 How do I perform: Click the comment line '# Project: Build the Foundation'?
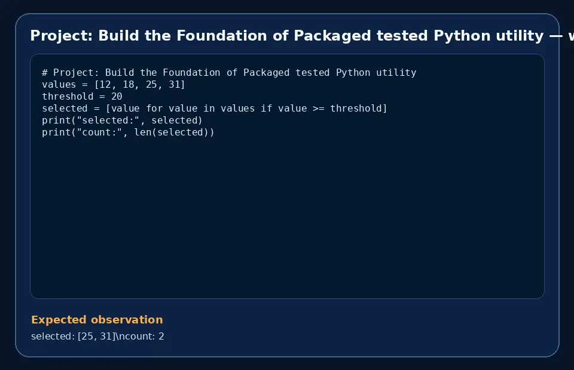(229, 73)
